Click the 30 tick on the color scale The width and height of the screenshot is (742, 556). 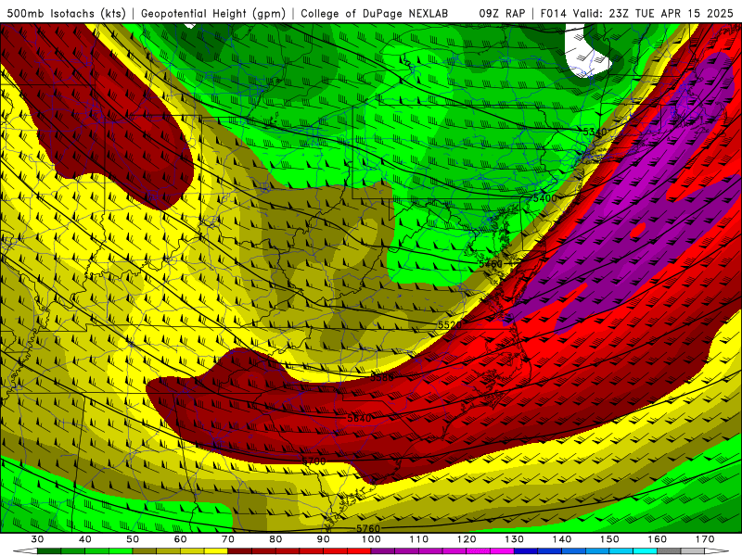[x=37, y=539]
